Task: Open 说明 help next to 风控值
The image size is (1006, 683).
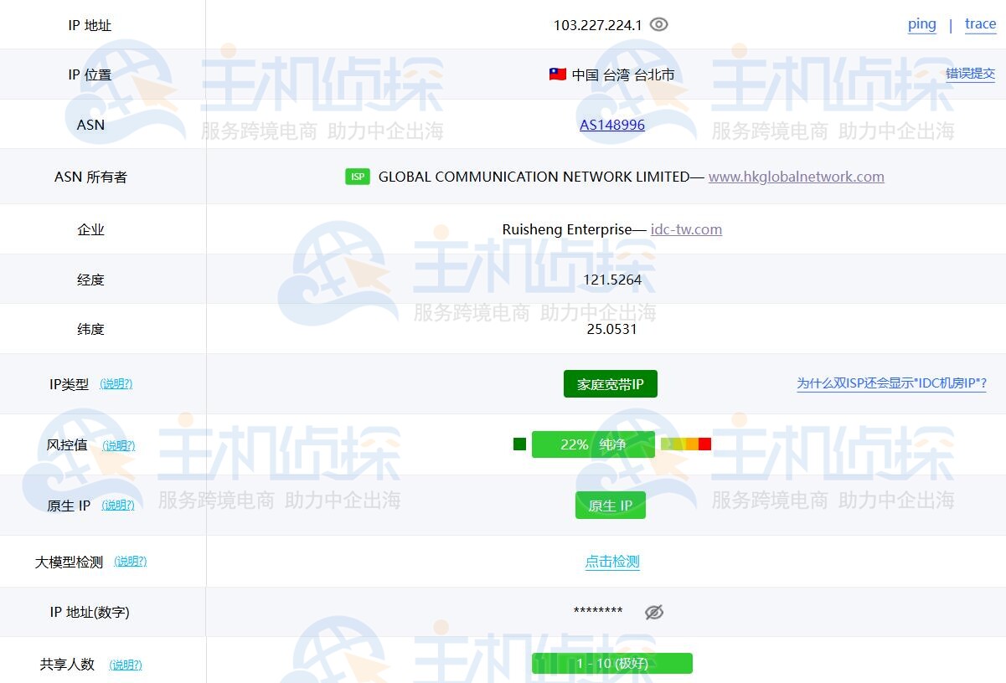Action: click(119, 445)
